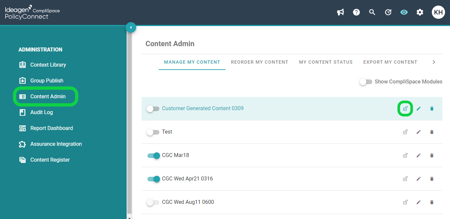450x219 pixels.
Task: Edit the Test module with the pencil icon
Action: pyautogui.click(x=419, y=132)
